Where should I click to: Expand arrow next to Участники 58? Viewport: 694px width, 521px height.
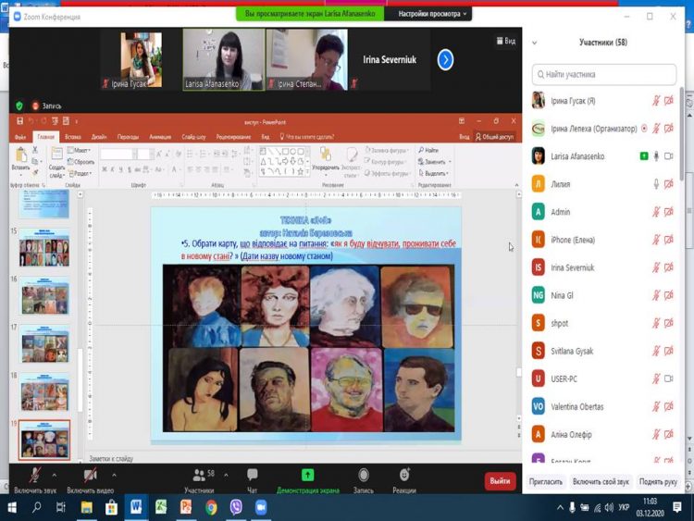(226, 476)
